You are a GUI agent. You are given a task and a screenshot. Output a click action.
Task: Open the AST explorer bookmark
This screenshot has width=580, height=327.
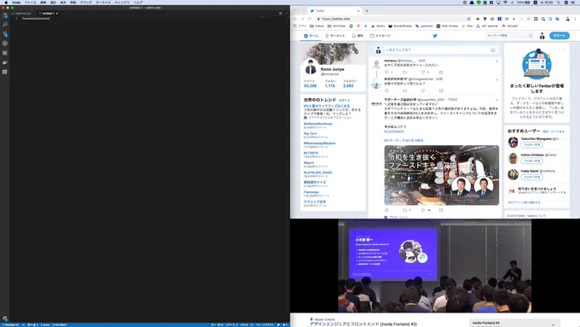pyautogui.click(x=487, y=26)
